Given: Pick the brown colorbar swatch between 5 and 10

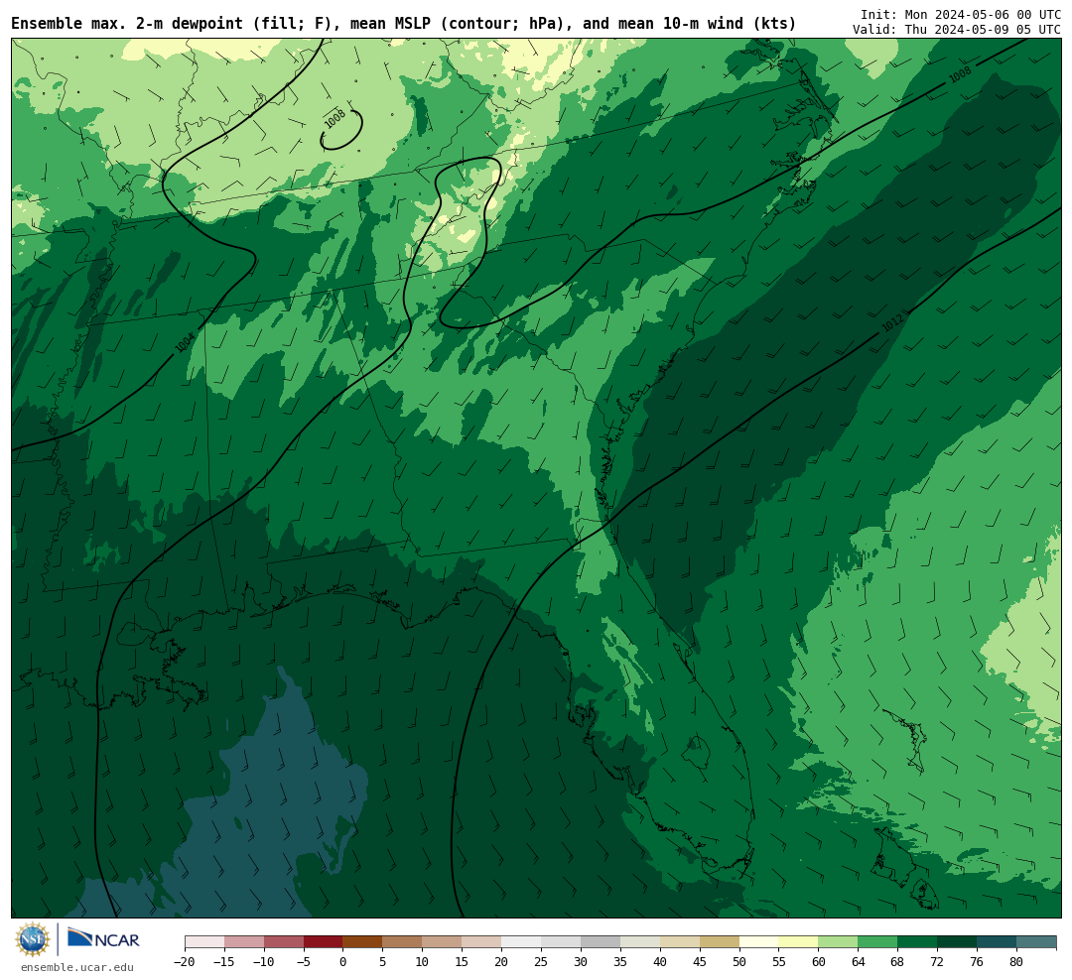Looking at the screenshot, I should pyautogui.click(x=401, y=942).
